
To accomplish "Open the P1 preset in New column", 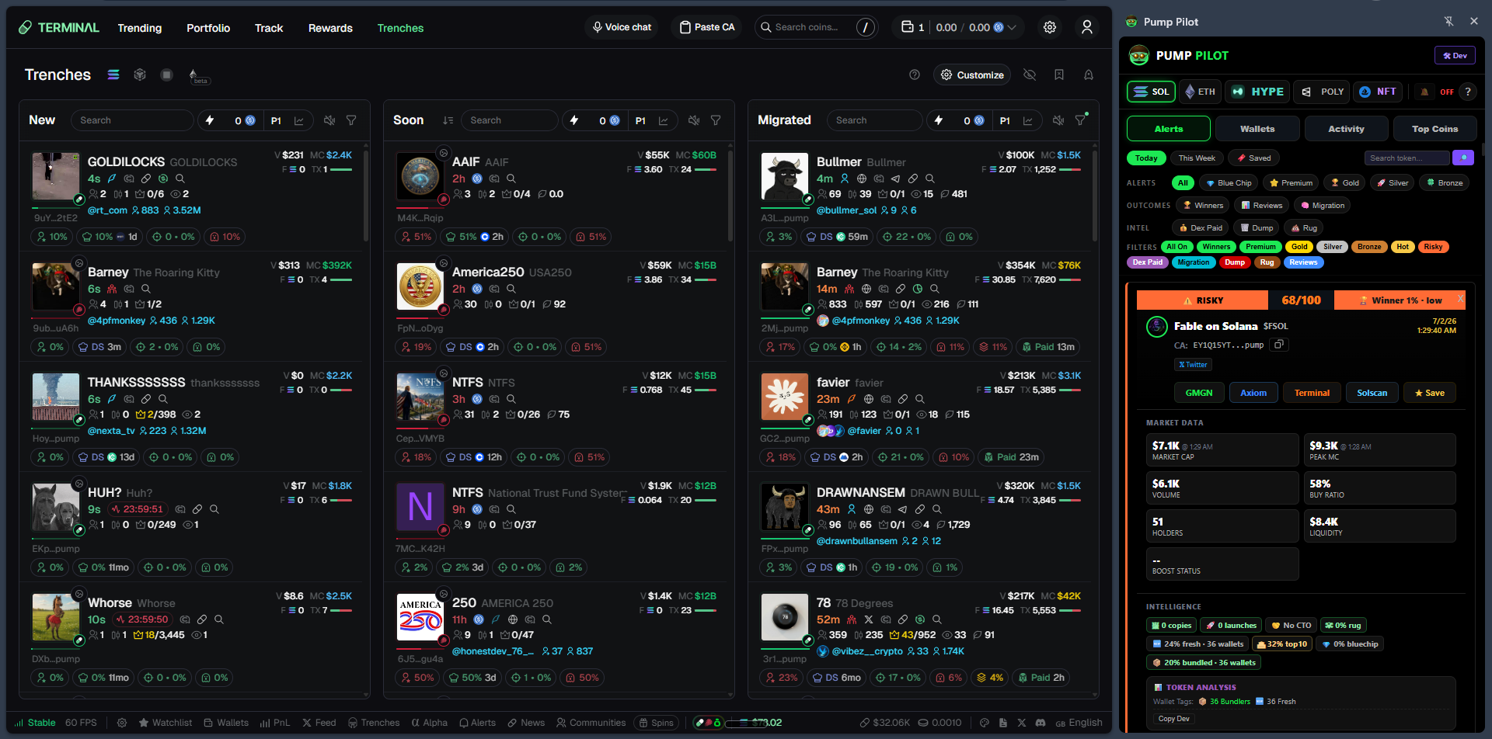I will point(276,120).
